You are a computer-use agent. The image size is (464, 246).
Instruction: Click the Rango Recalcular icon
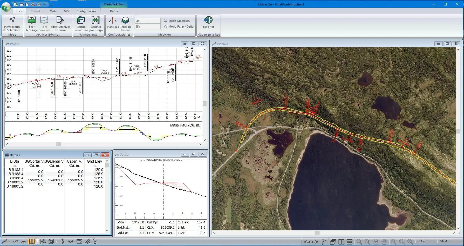pyautogui.click(x=81, y=21)
